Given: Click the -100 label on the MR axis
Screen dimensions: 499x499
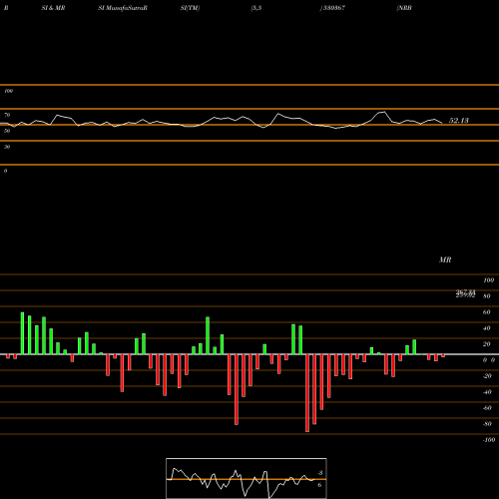Looking at the screenshot, I should (x=489, y=440).
